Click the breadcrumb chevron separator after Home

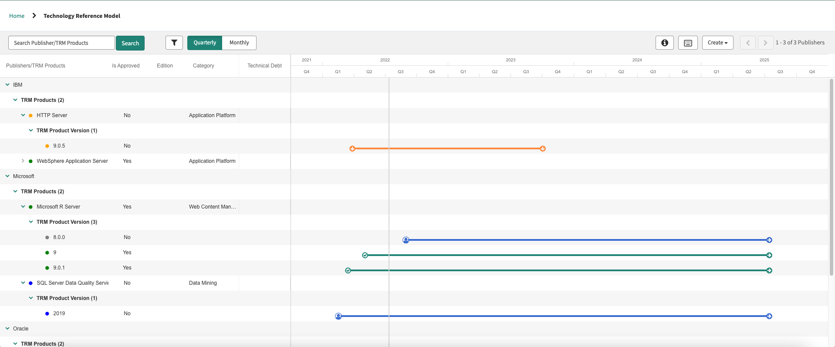34,16
